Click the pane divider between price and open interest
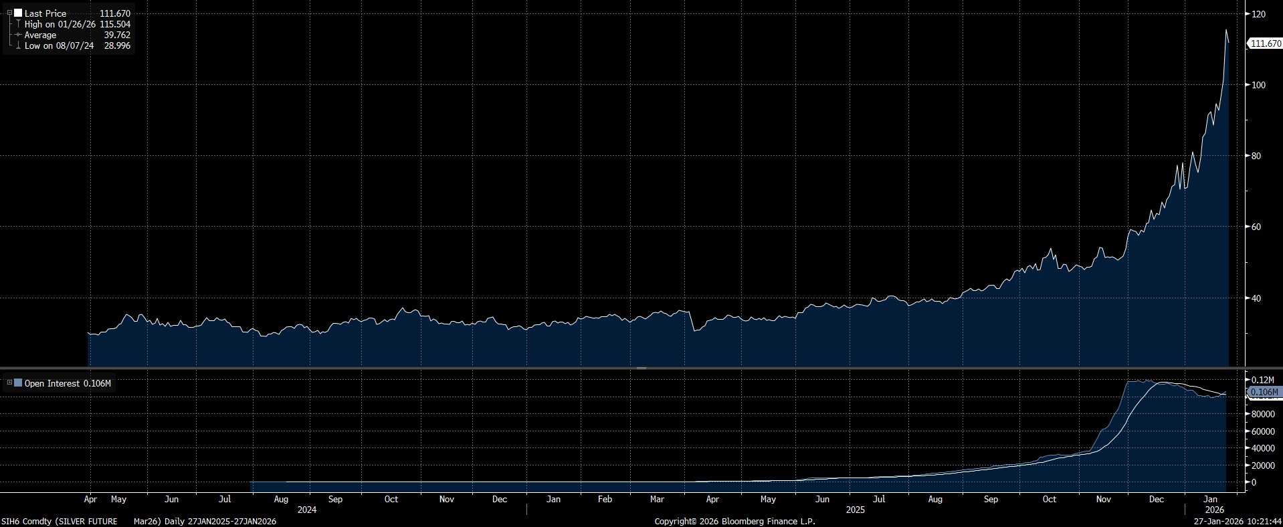The height and width of the screenshot is (527, 1283). [641, 368]
